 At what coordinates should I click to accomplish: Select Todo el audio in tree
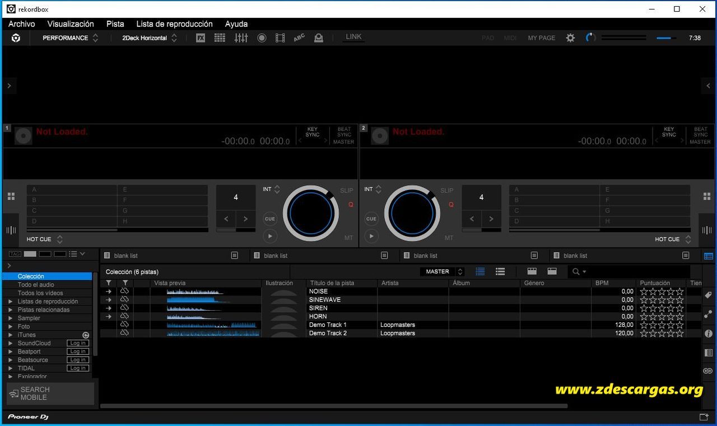tap(36, 285)
